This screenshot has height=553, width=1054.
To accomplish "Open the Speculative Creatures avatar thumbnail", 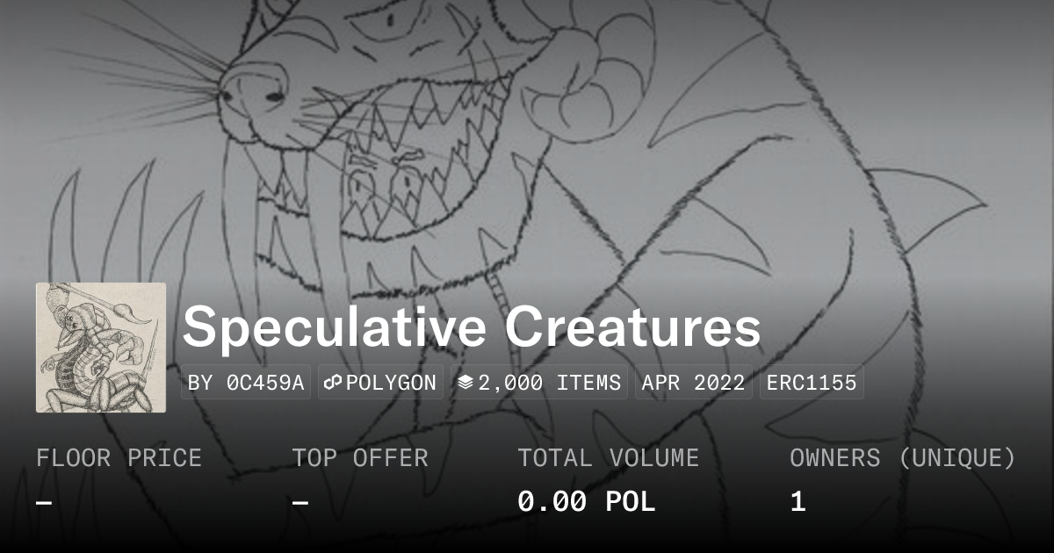I will tap(101, 348).
